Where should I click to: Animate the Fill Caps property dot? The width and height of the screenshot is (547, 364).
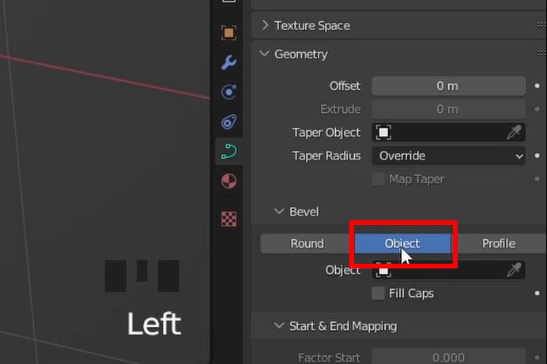point(538,293)
